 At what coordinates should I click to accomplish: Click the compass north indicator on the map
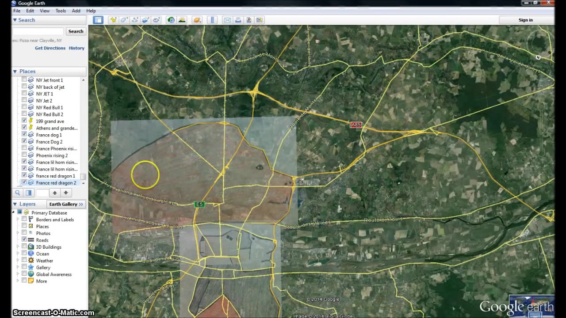coord(538,57)
